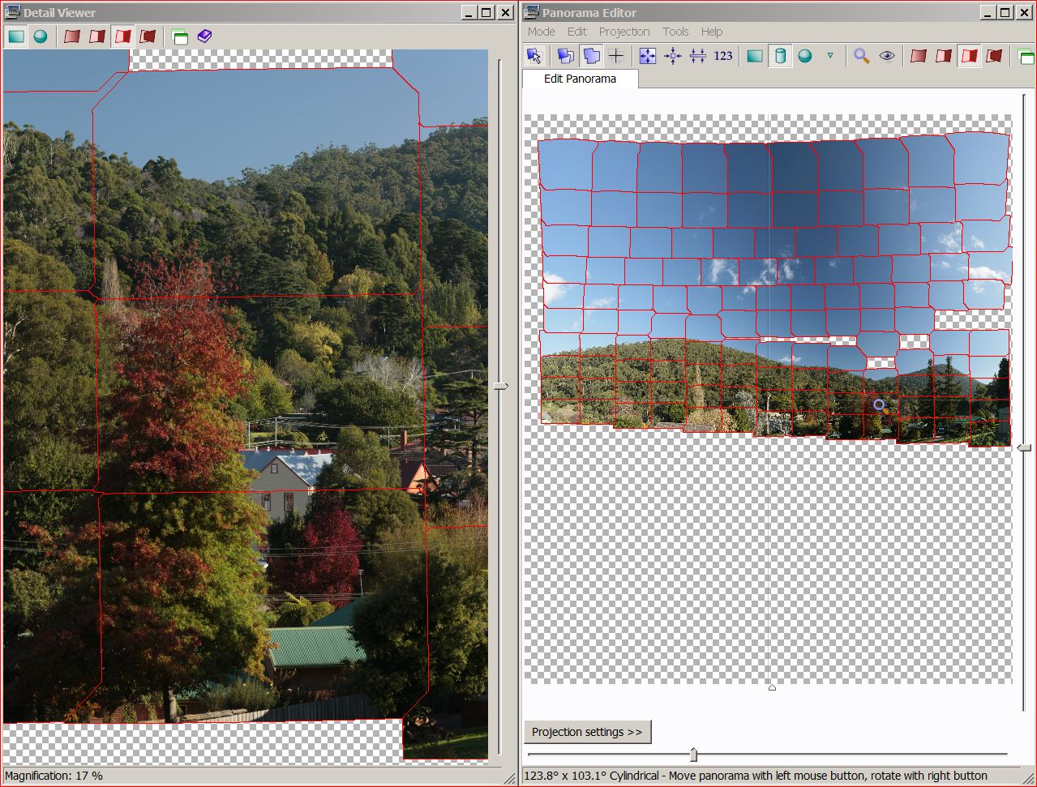The image size is (1037, 787).
Task: Click the 123 image numbers icon
Action: click(x=723, y=56)
